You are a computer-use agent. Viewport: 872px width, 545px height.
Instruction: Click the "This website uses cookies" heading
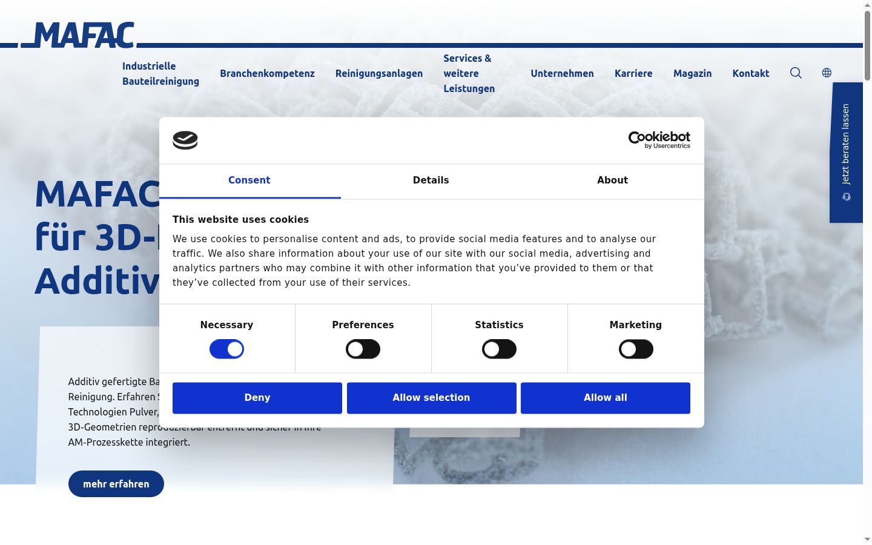coord(240,220)
